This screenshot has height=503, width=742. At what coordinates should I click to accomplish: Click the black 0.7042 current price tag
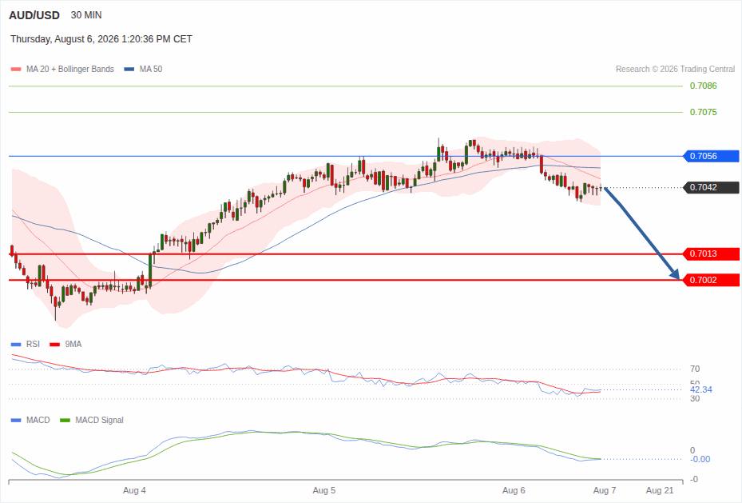coord(711,187)
